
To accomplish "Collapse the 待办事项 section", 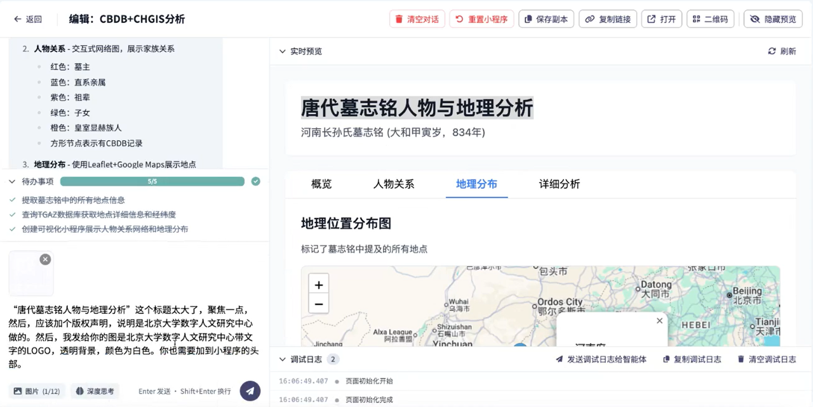I will (11, 181).
